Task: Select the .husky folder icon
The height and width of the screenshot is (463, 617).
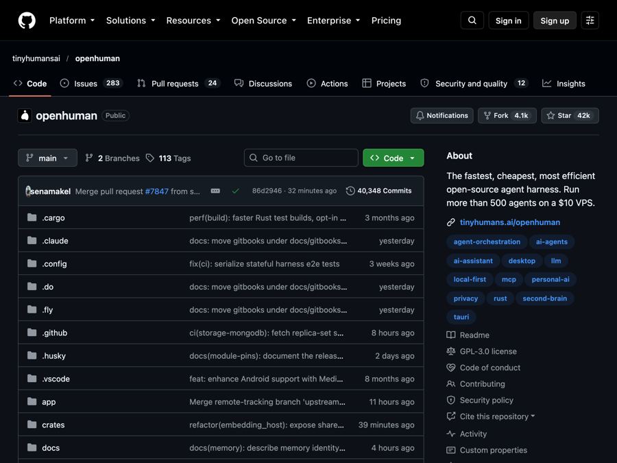Action: (32, 355)
